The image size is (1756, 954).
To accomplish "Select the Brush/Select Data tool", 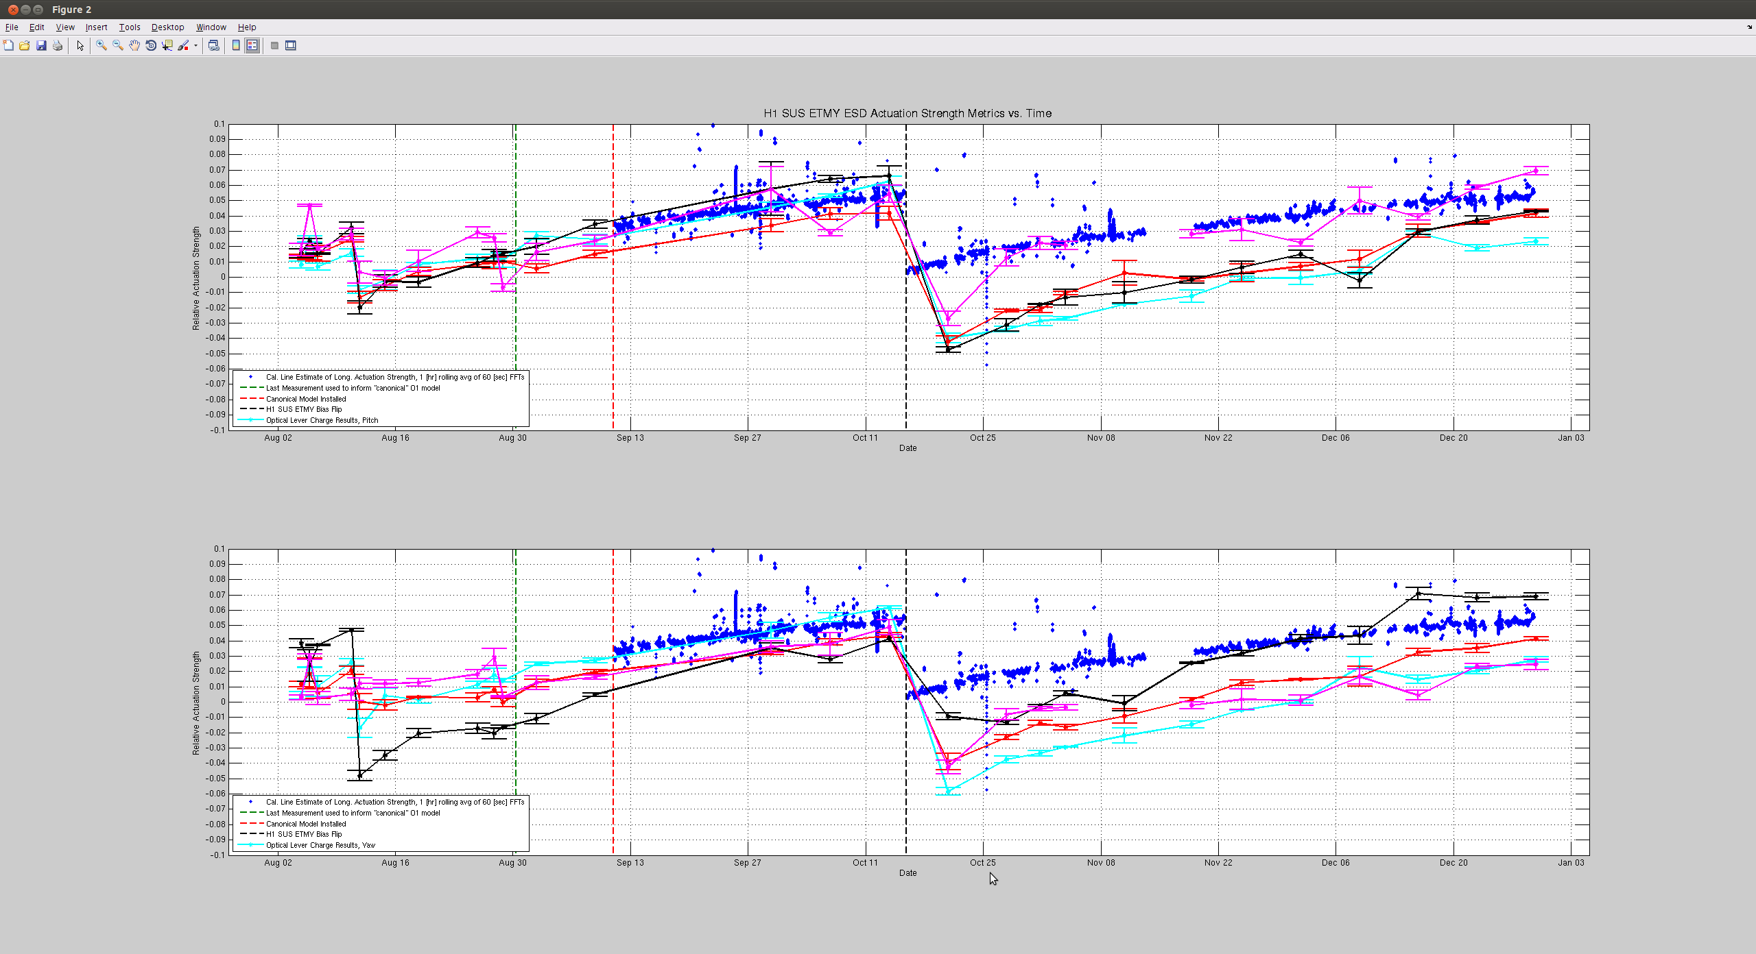I will (183, 46).
